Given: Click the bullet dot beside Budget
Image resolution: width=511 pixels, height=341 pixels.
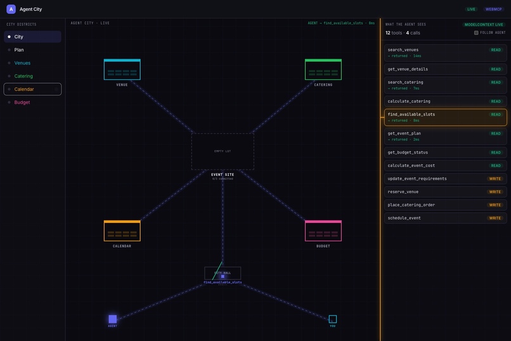Looking at the screenshot, I should pyautogui.click(x=9, y=102).
